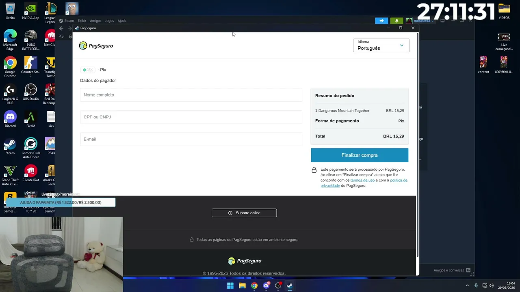Open Amigos e conversas in Steam
This screenshot has width=520, height=292.
[452, 271]
